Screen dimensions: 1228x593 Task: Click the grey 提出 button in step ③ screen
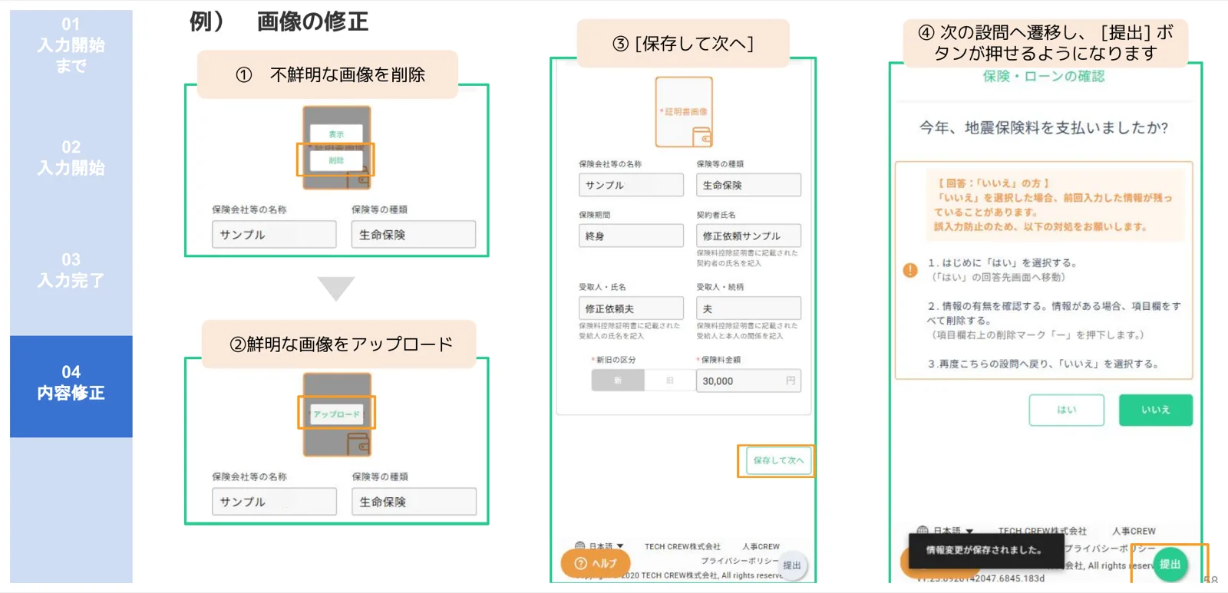[792, 565]
